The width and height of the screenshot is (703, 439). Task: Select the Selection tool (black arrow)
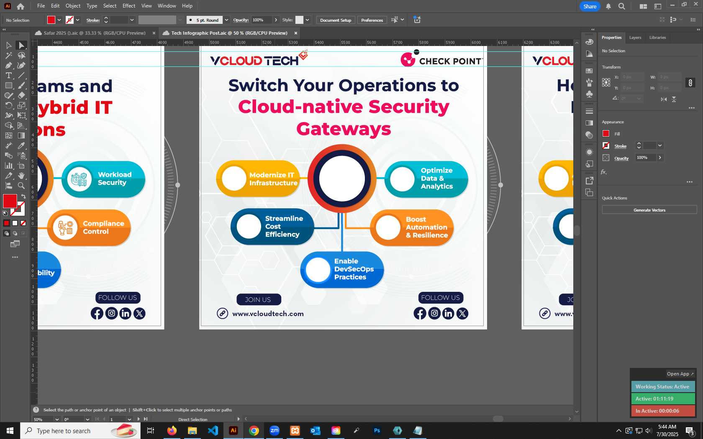click(8, 45)
